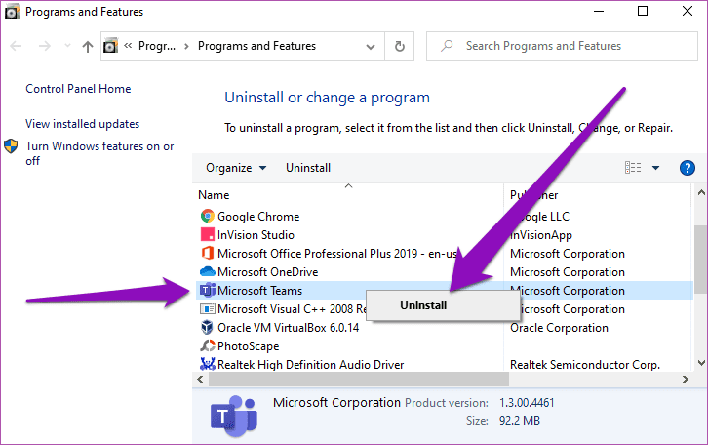Select the Realtek Audio Driver icon
The image size is (708, 445).
[x=208, y=364]
